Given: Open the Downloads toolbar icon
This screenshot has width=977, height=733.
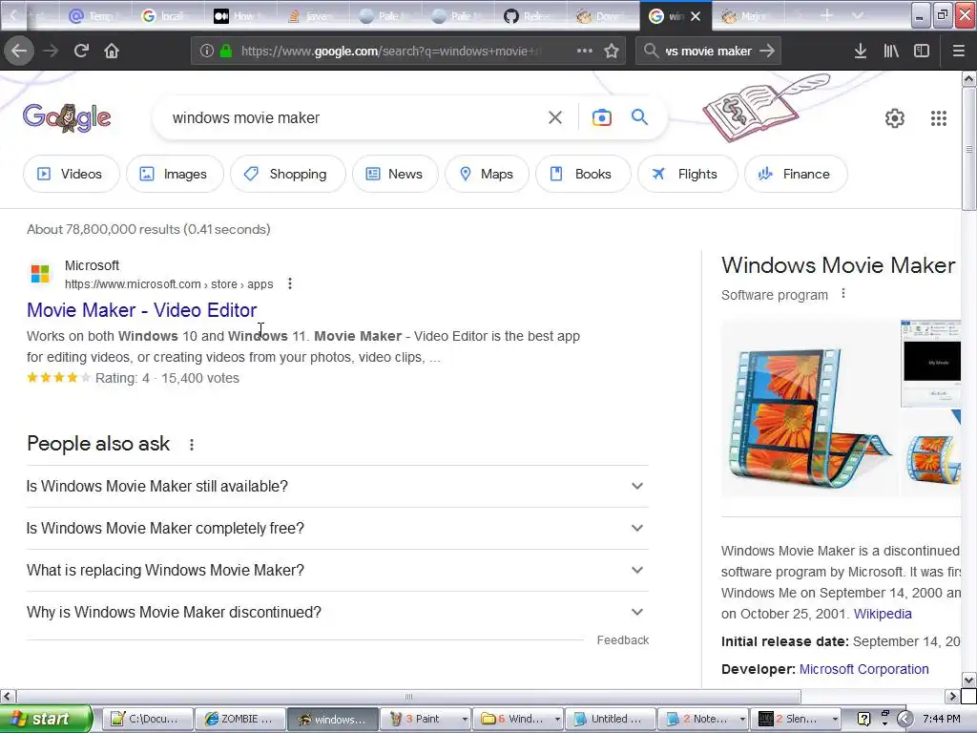Looking at the screenshot, I should 861,51.
